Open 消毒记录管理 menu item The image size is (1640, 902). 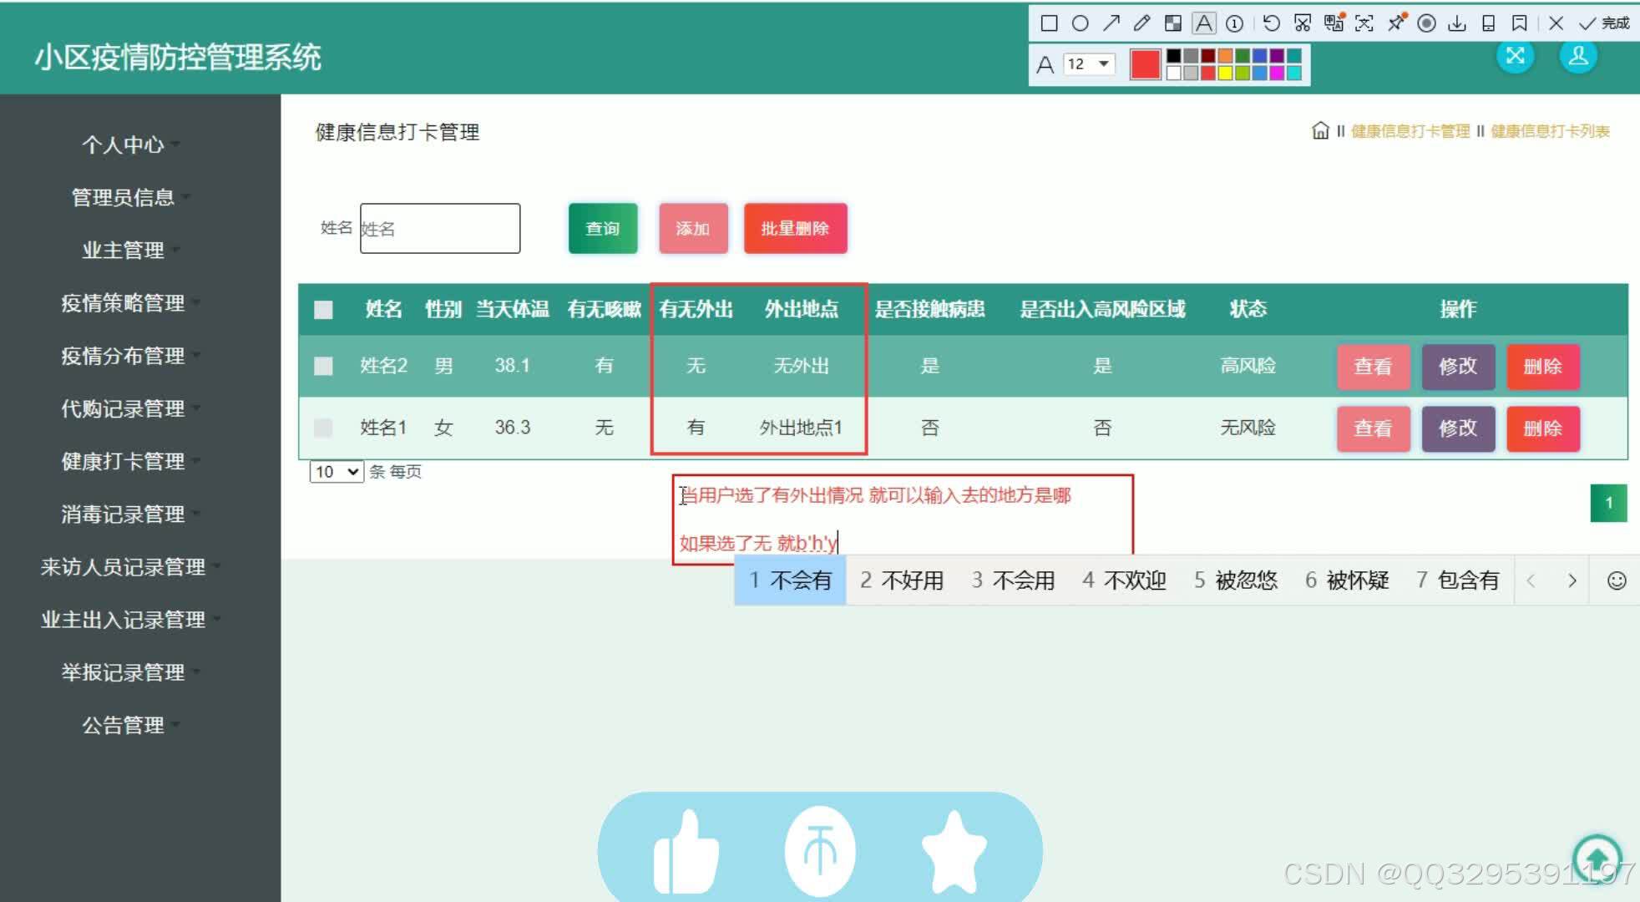tap(123, 514)
